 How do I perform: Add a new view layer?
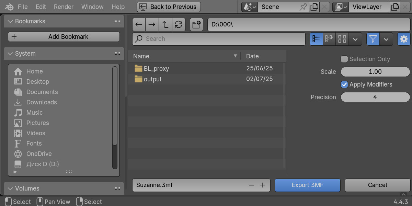click(x=395, y=7)
